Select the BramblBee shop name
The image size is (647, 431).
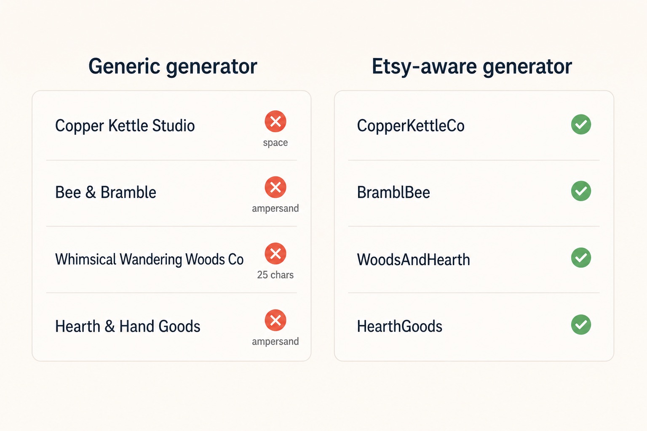point(393,192)
